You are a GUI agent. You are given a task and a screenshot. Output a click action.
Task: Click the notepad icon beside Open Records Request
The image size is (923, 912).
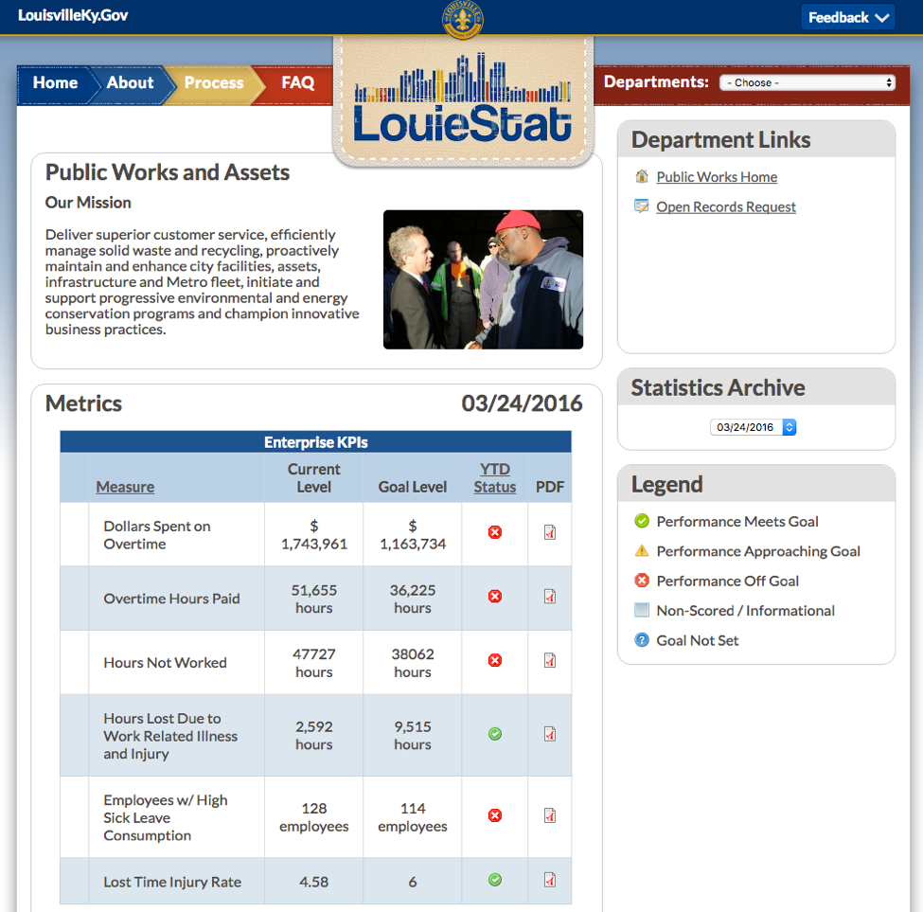[x=642, y=206]
